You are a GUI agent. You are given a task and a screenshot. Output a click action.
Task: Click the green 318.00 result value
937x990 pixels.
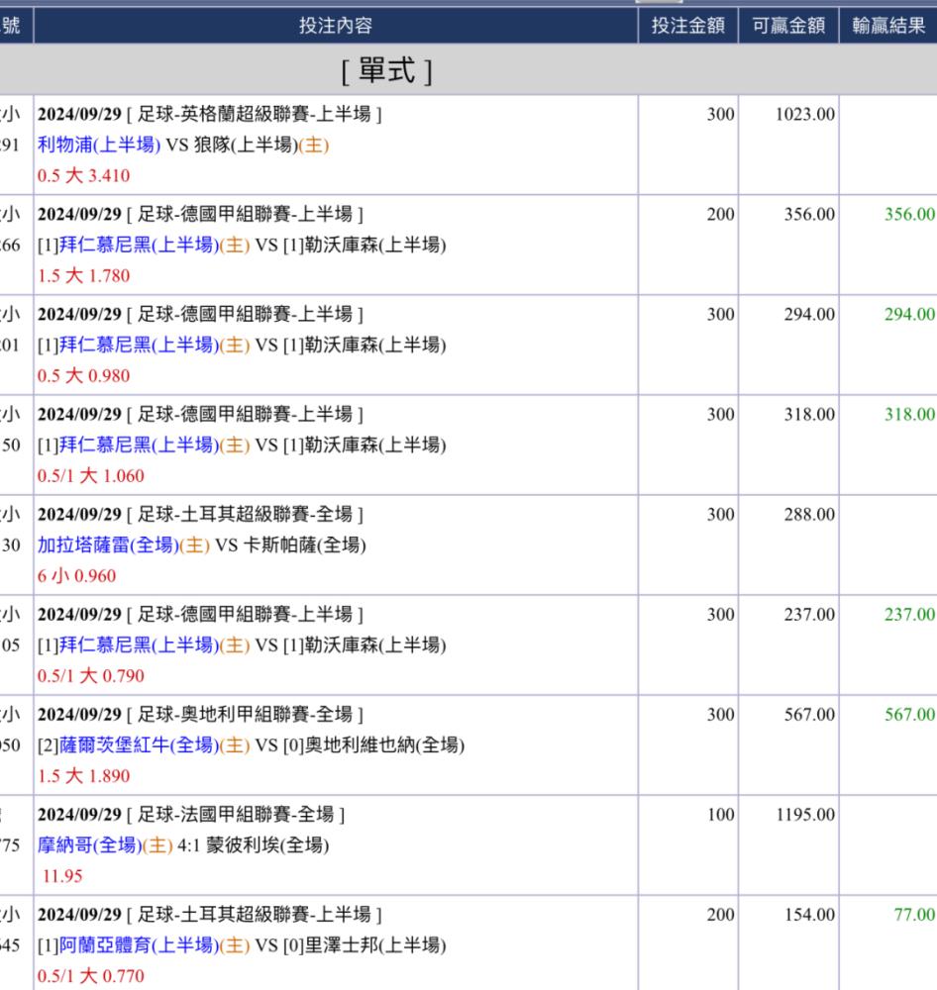click(909, 414)
